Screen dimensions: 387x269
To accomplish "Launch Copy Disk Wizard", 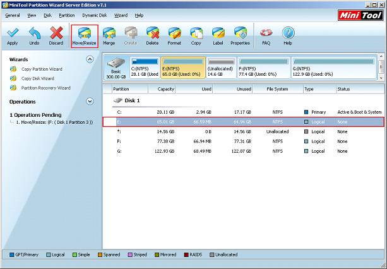I will (x=37, y=78).
